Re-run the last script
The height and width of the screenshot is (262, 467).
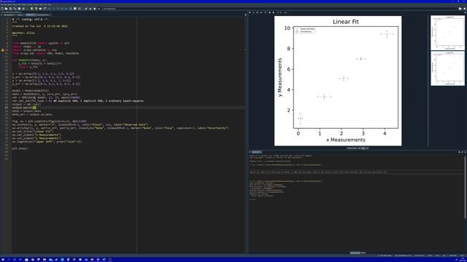[x=45, y=9]
